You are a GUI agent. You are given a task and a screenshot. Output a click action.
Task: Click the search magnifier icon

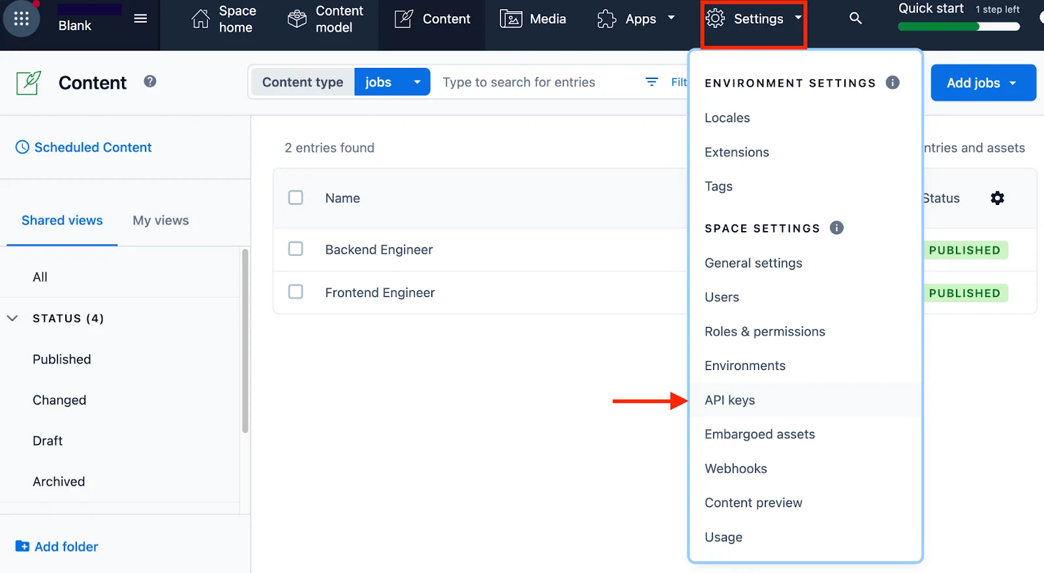[x=855, y=18]
